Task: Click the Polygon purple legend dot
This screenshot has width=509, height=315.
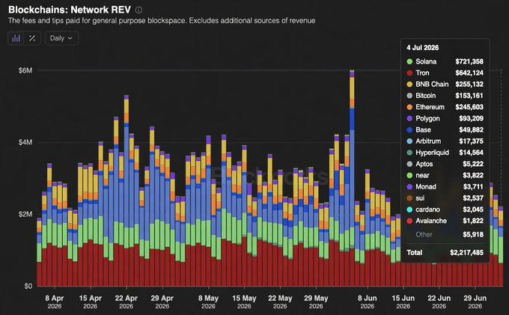Action: pyautogui.click(x=409, y=118)
